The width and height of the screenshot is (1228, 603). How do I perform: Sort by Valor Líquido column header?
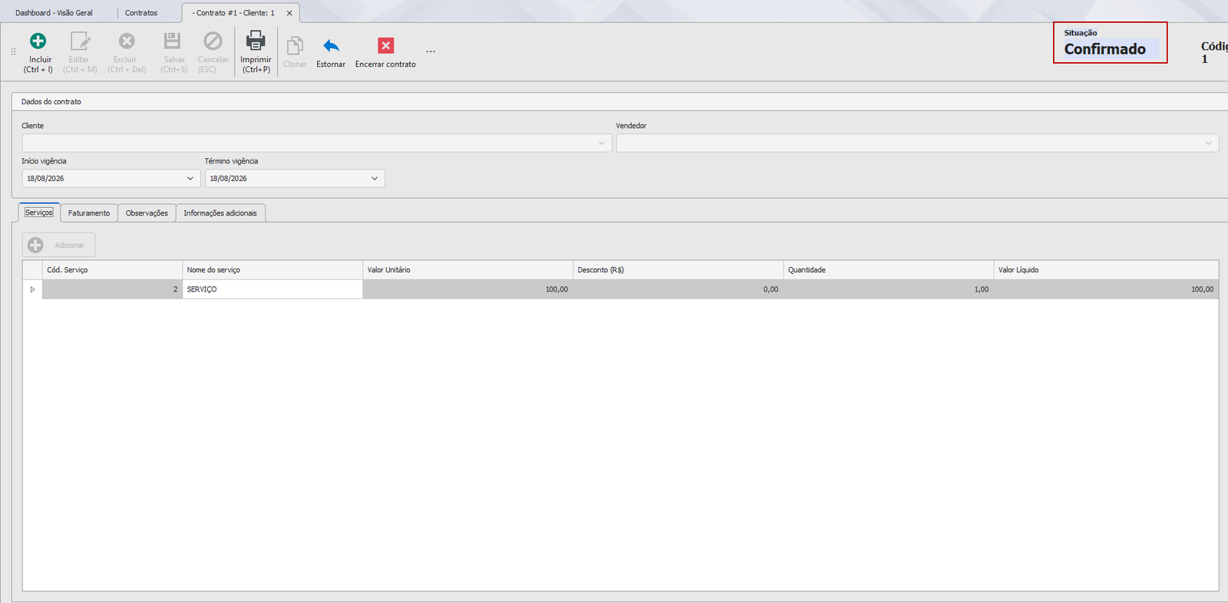pyautogui.click(x=1106, y=270)
